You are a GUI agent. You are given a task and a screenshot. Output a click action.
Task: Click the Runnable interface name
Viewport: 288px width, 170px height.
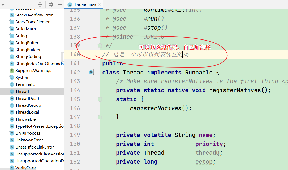[x=199, y=72]
